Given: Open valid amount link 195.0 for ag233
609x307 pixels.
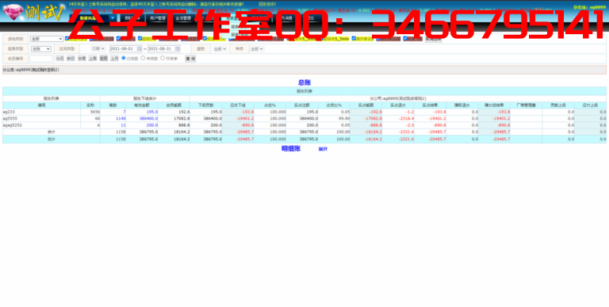Looking at the screenshot, I should [152, 112].
